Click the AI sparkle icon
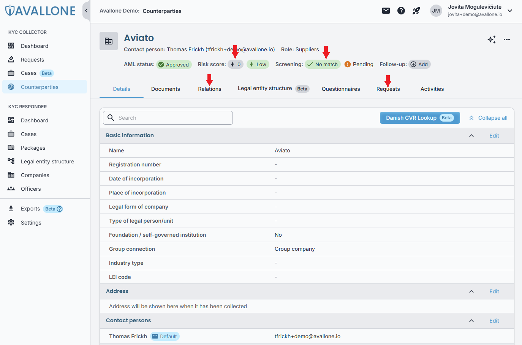The image size is (522, 345). click(492, 40)
